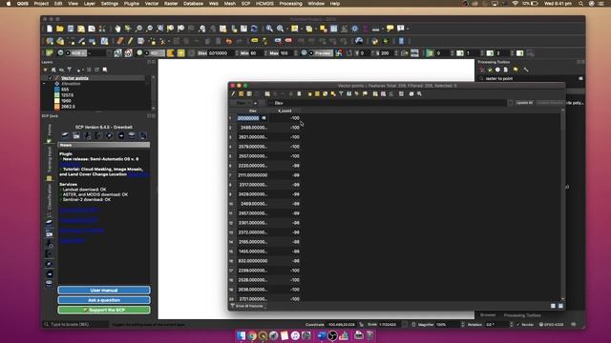611x343 pixels.
Task: Save the project with the disk icon
Action: [71, 29]
